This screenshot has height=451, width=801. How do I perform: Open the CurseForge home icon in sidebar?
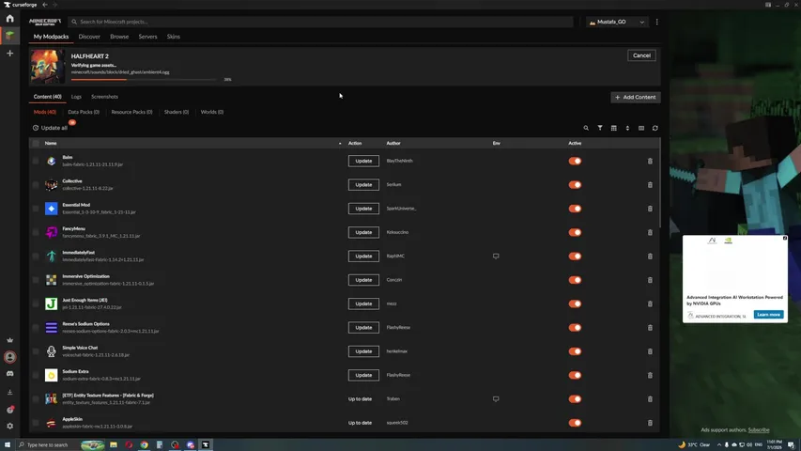coord(9,19)
